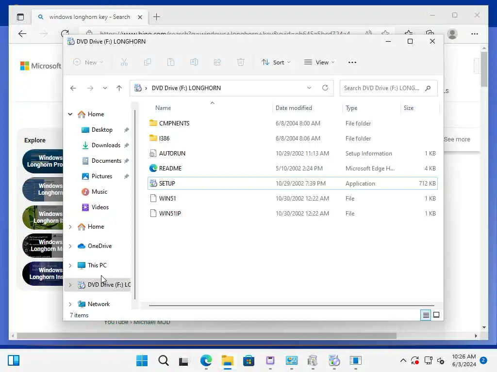The image size is (497, 372).
Task: Click See more link in Edge page
Action: [x=457, y=139]
